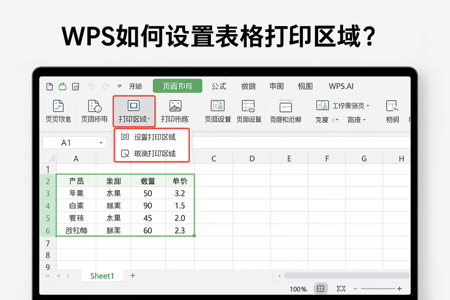Click the + to add a new sheet
The height and width of the screenshot is (300, 450).
(133, 276)
